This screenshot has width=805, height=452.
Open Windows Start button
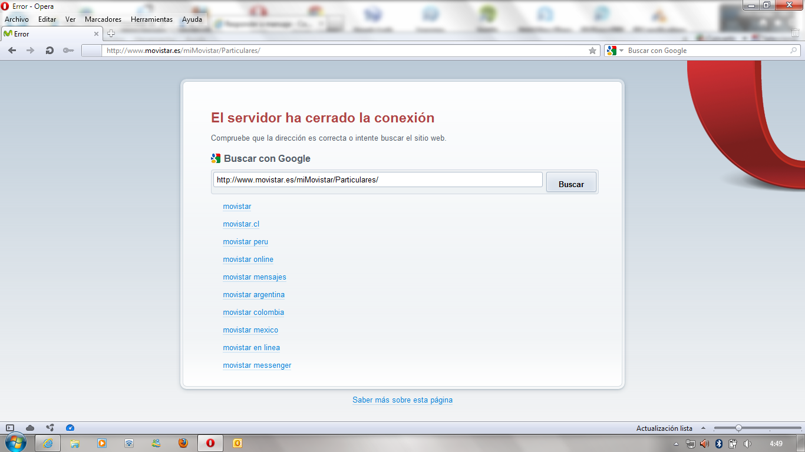[15, 443]
